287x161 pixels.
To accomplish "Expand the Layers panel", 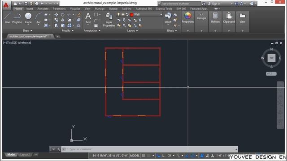I will (x=133, y=30).
